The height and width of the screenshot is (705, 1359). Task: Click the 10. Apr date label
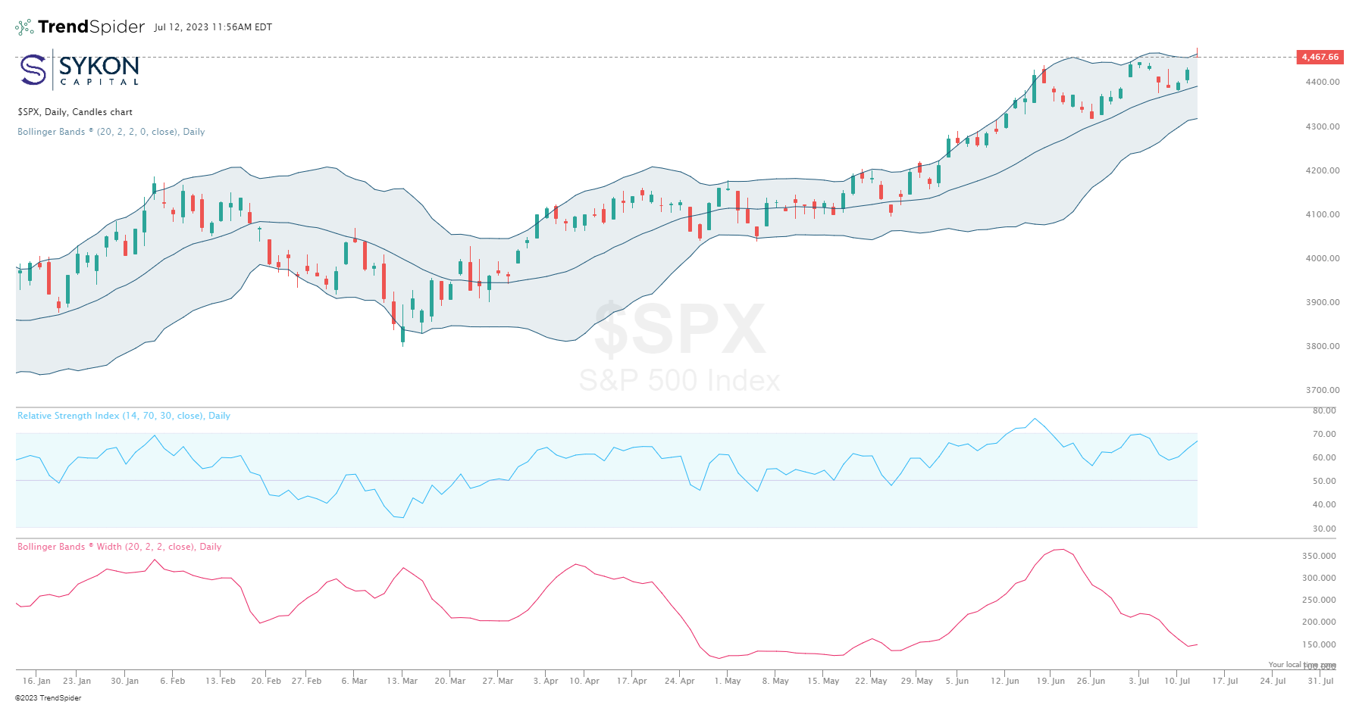(584, 681)
